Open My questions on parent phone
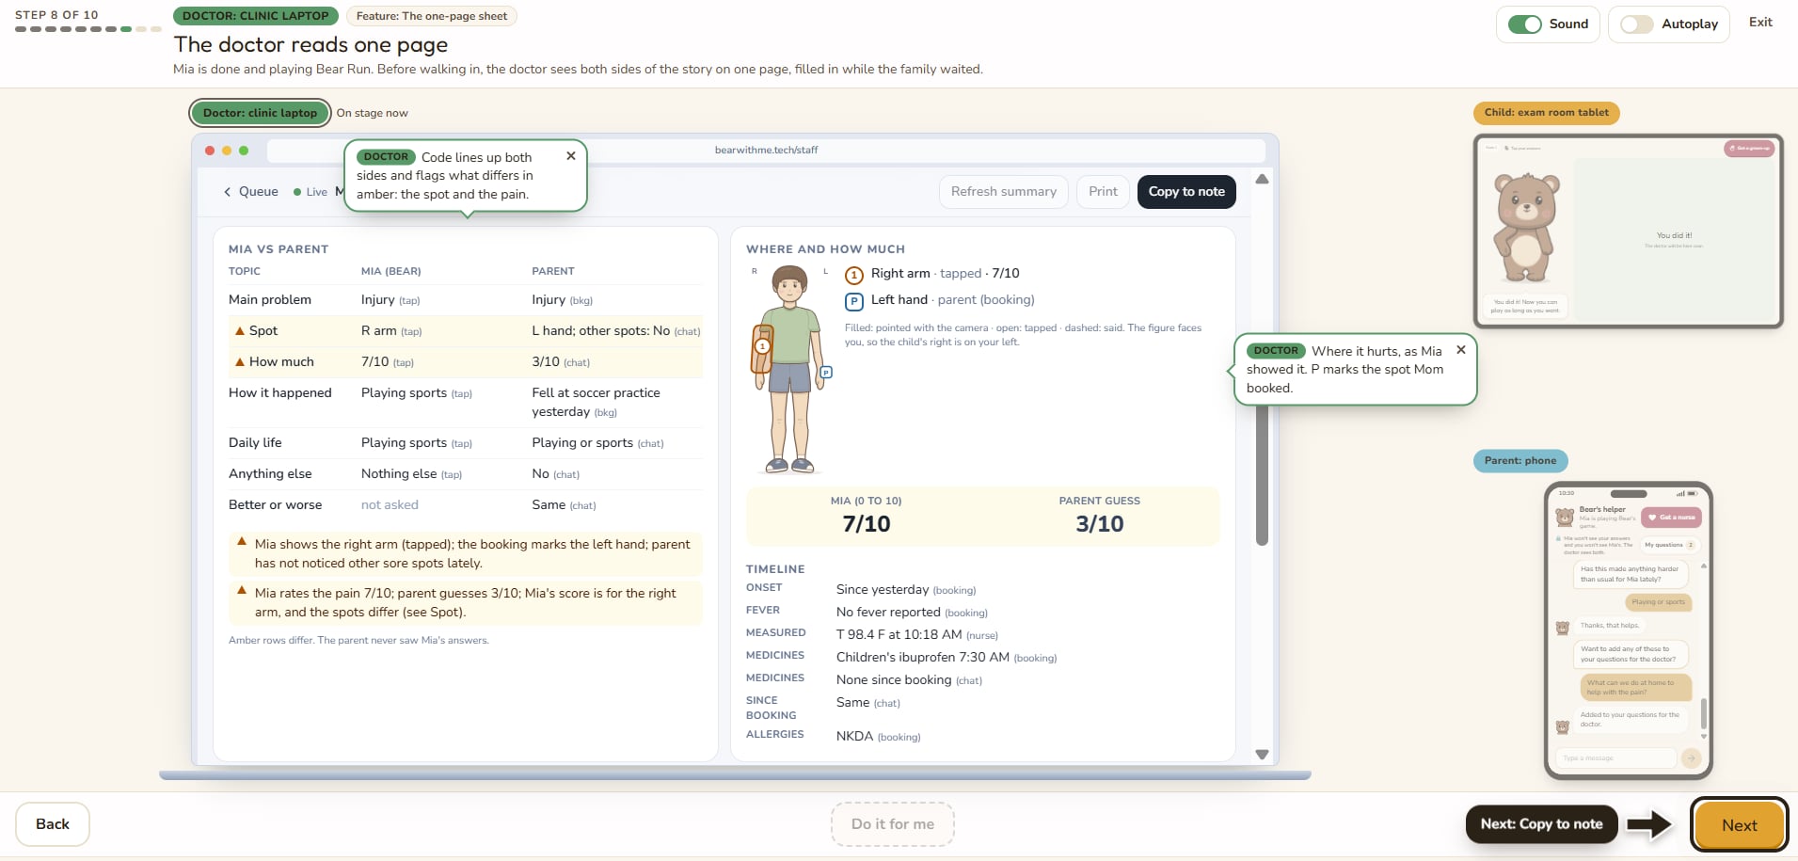Image resolution: width=1798 pixels, height=861 pixels. coord(1669,545)
